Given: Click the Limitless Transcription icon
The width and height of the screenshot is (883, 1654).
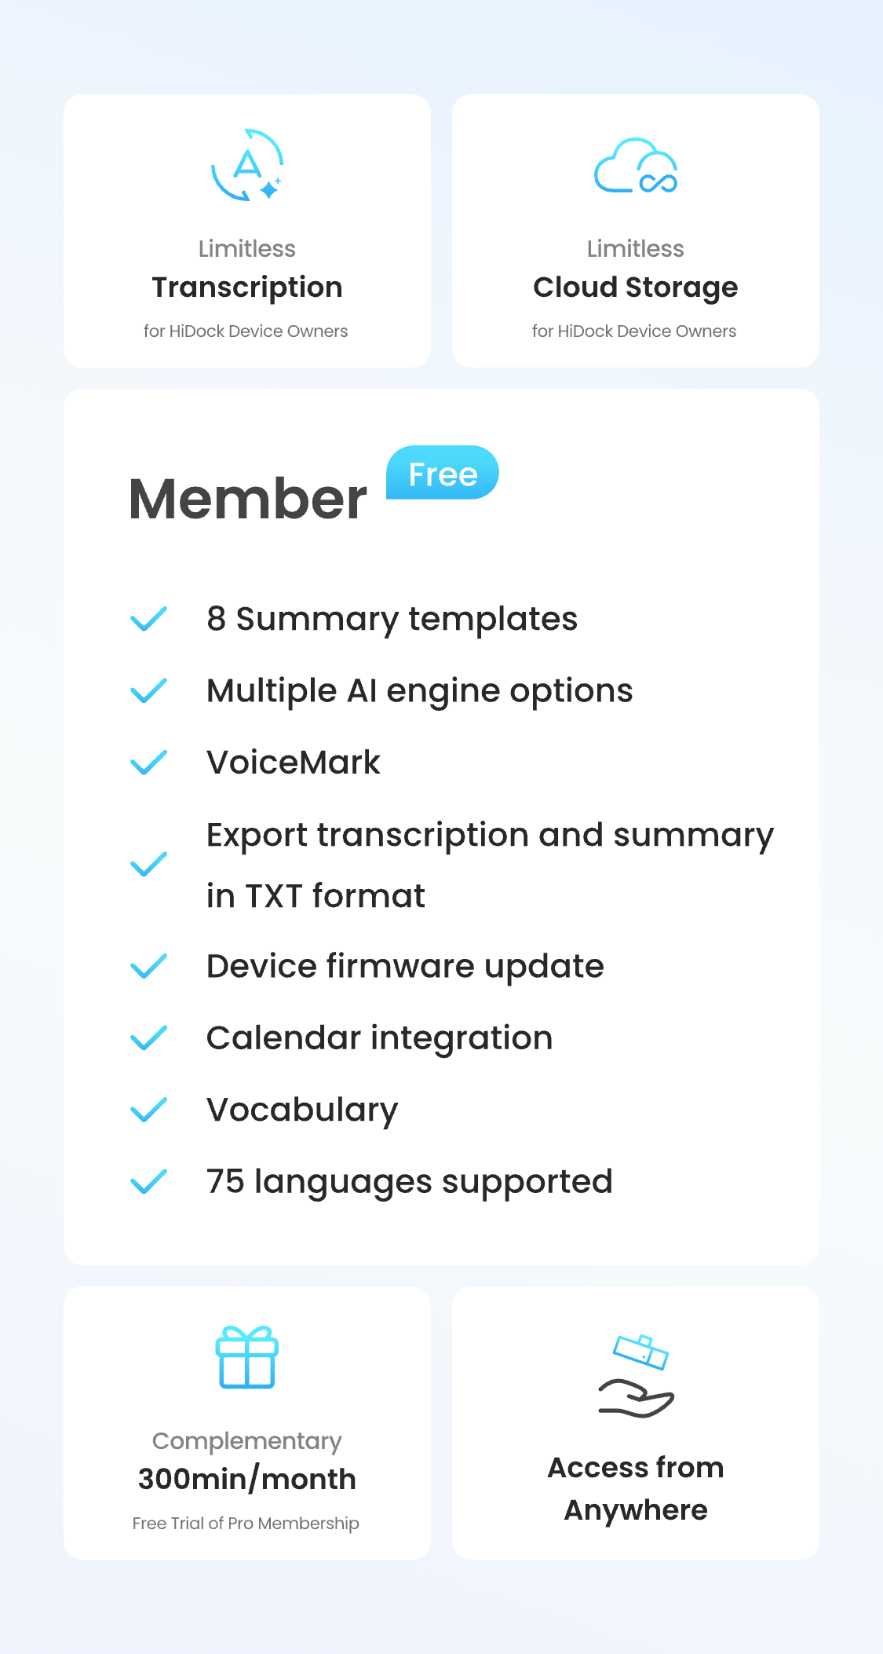Looking at the screenshot, I should [247, 166].
